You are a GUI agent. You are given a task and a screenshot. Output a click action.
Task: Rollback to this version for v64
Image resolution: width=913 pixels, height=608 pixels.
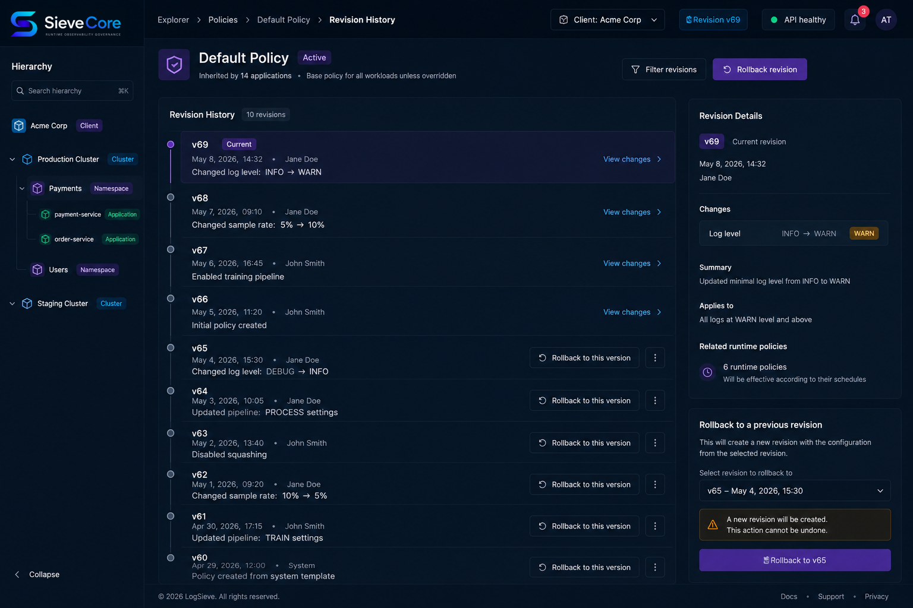[584, 401]
